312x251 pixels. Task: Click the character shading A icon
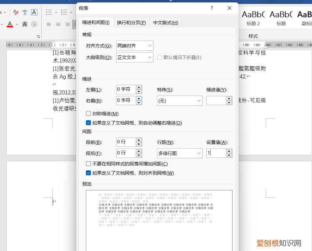pos(25,24)
